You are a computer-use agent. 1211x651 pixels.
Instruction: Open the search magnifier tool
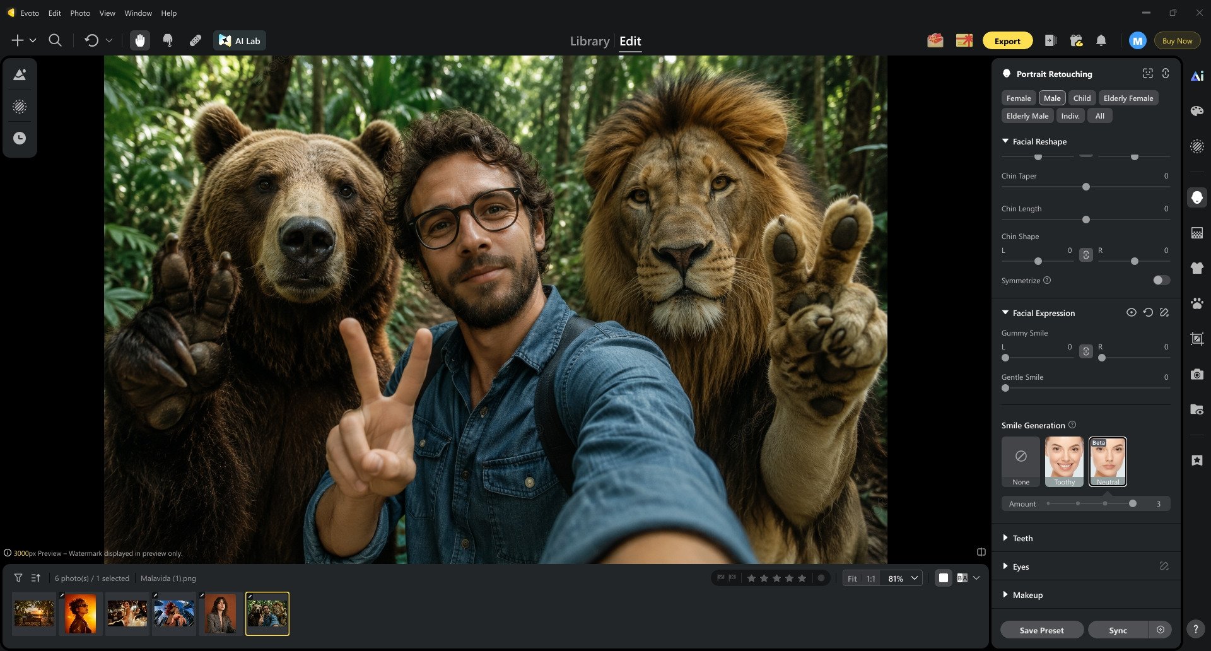coord(56,40)
